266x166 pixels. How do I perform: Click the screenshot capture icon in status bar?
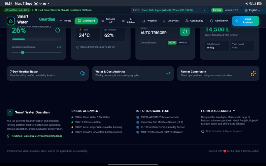pos(36,4)
